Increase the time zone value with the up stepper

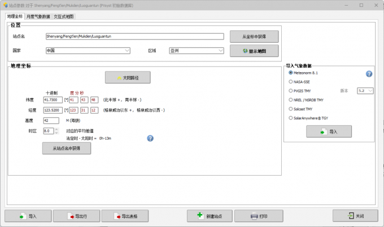click(56, 129)
